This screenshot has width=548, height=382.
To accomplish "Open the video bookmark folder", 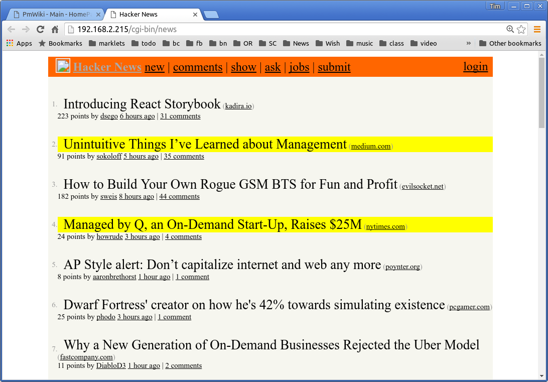I will point(424,43).
